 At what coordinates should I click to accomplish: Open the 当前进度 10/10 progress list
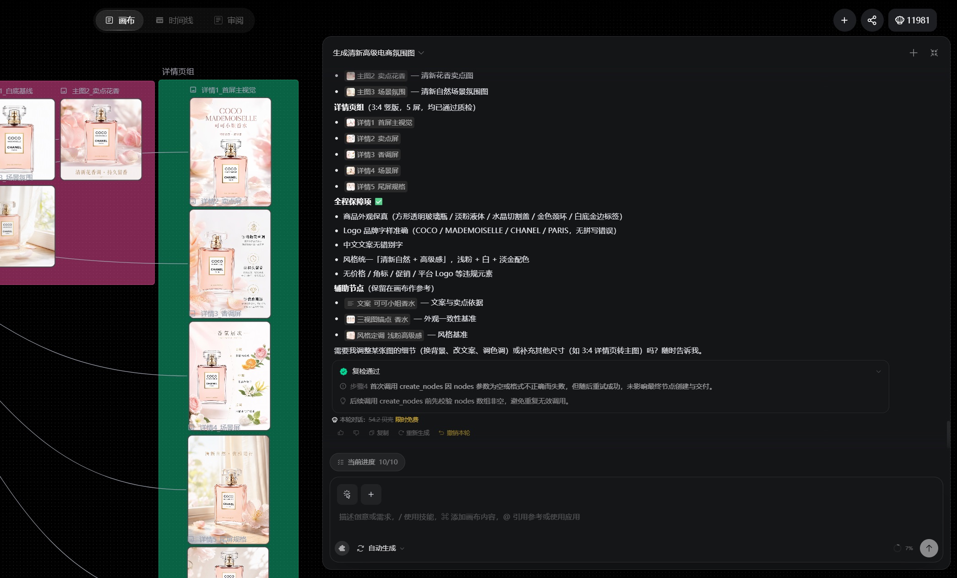point(367,462)
